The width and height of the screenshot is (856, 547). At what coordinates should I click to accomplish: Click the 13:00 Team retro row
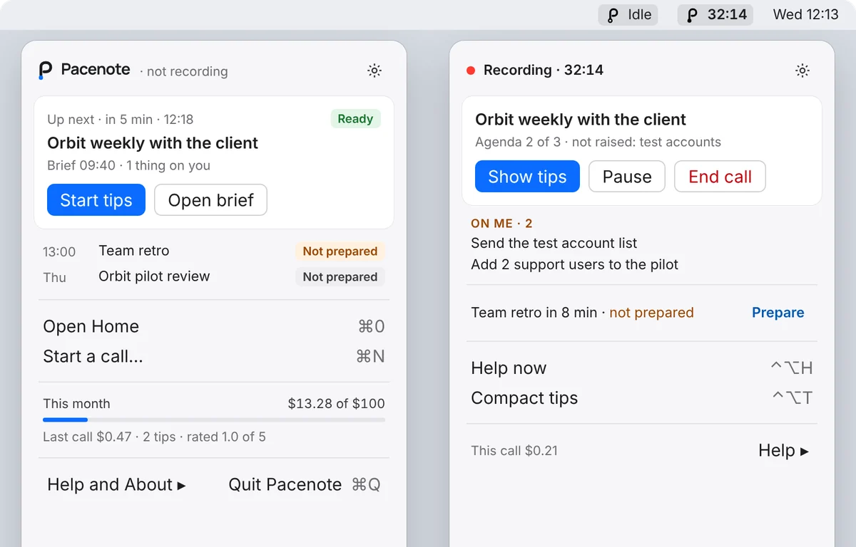coord(214,251)
